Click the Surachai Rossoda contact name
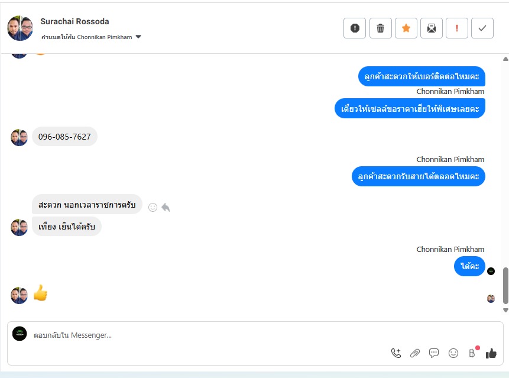The width and height of the screenshot is (509, 378). (x=74, y=21)
